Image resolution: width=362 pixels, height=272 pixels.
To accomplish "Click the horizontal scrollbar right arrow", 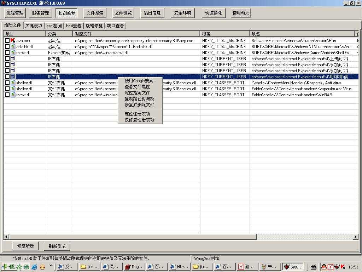I will point(356,237).
